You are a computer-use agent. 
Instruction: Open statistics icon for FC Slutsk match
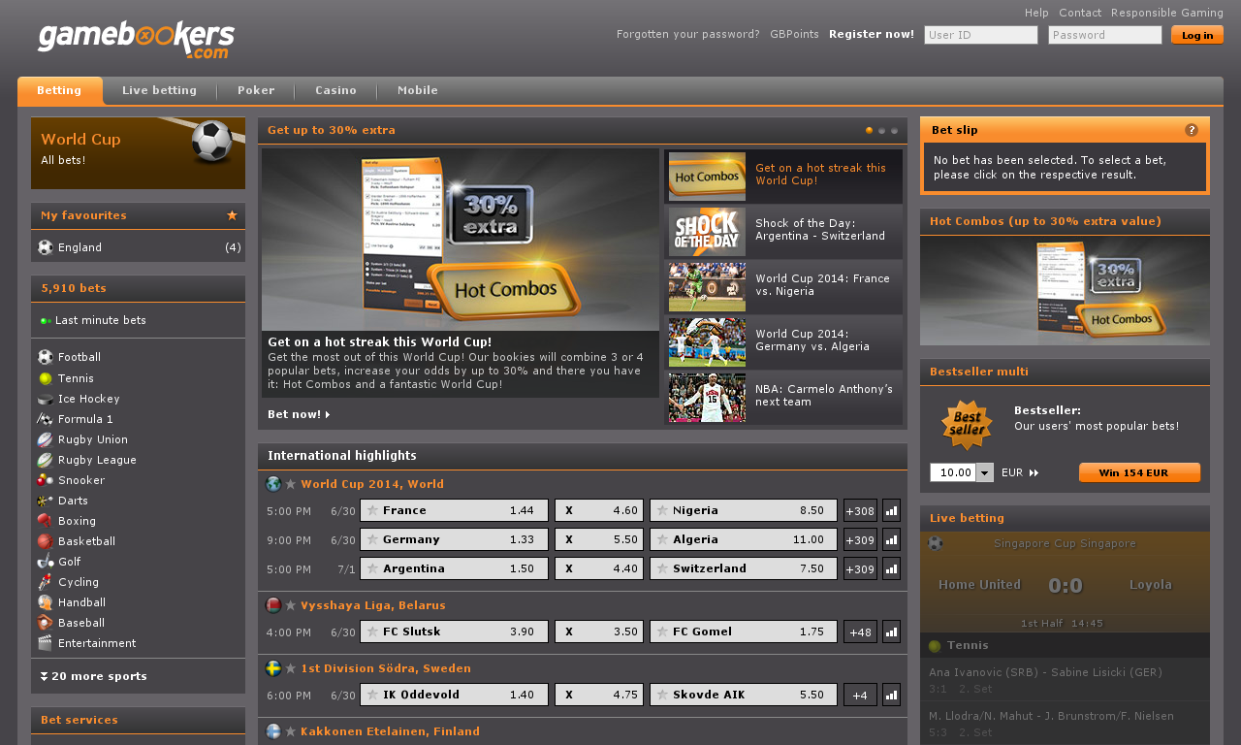click(x=891, y=632)
